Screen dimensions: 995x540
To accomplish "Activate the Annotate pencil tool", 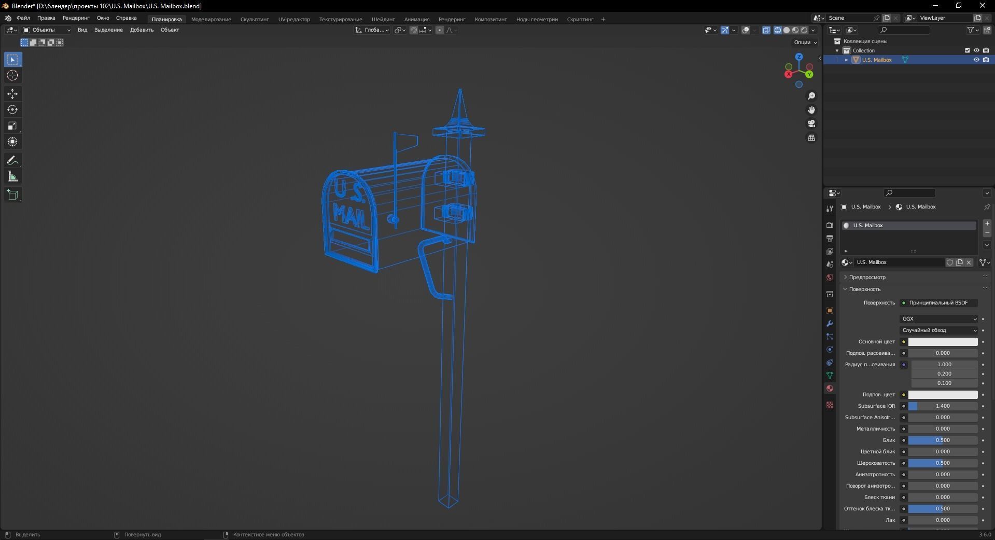I will coord(13,161).
